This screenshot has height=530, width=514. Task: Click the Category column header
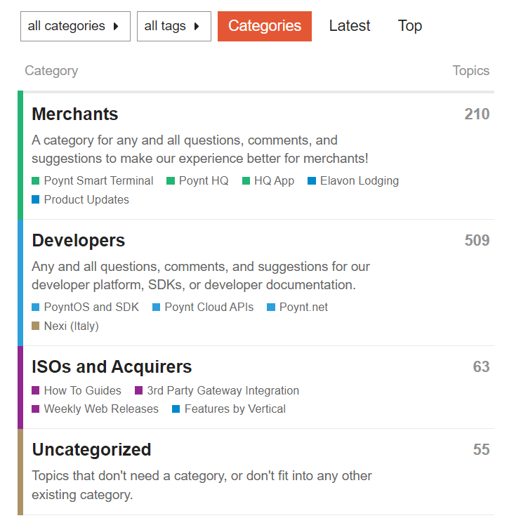(51, 71)
